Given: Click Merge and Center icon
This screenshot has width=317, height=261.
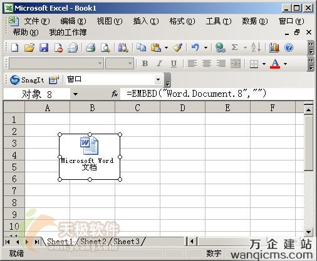Looking at the screenshot, I should pyautogui.click(x=236, y=64).
